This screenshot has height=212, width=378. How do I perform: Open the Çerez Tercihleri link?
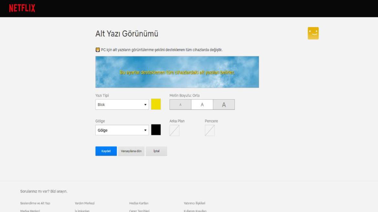click(x=139, y=210)
